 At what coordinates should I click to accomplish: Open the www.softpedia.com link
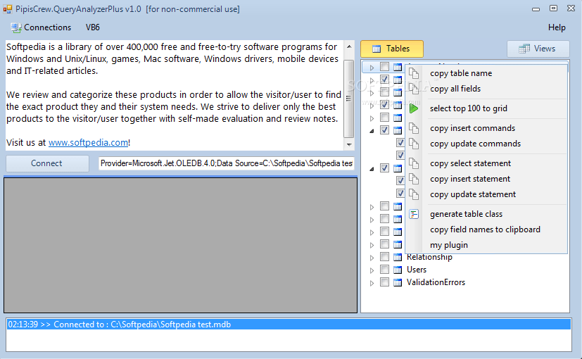click(88, 143)
